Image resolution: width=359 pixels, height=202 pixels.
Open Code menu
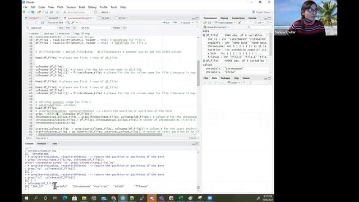click(x=42, y=7)
